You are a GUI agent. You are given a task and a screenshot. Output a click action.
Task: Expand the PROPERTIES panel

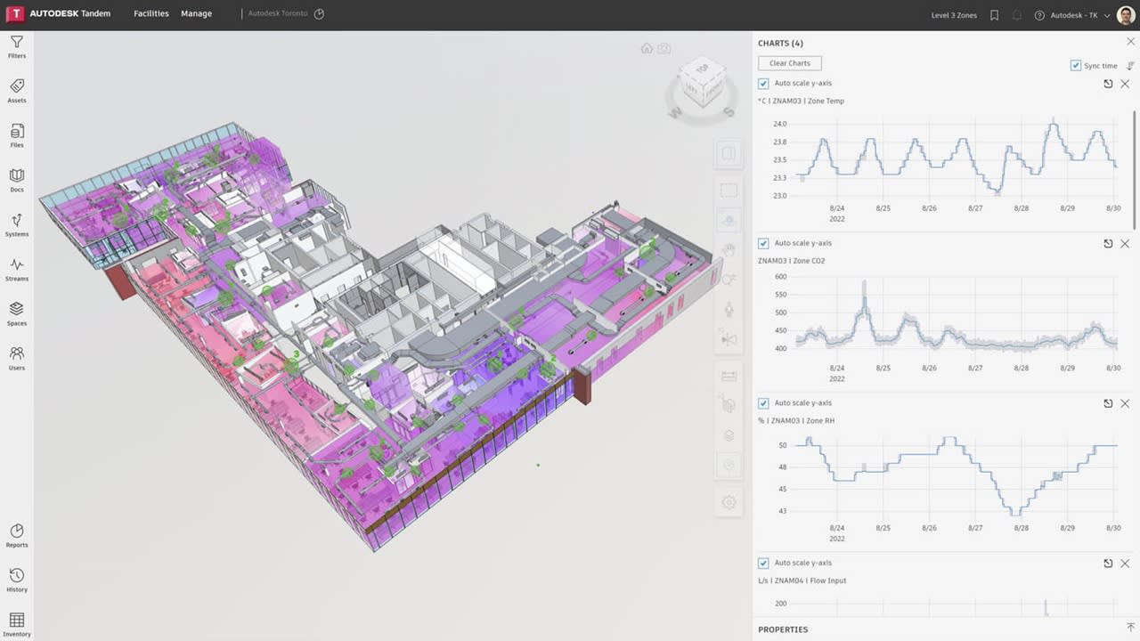1129,629
